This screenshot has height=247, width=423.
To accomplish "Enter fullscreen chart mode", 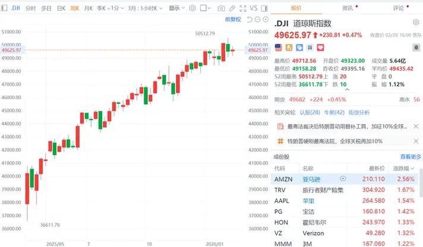I will point(243,8).
